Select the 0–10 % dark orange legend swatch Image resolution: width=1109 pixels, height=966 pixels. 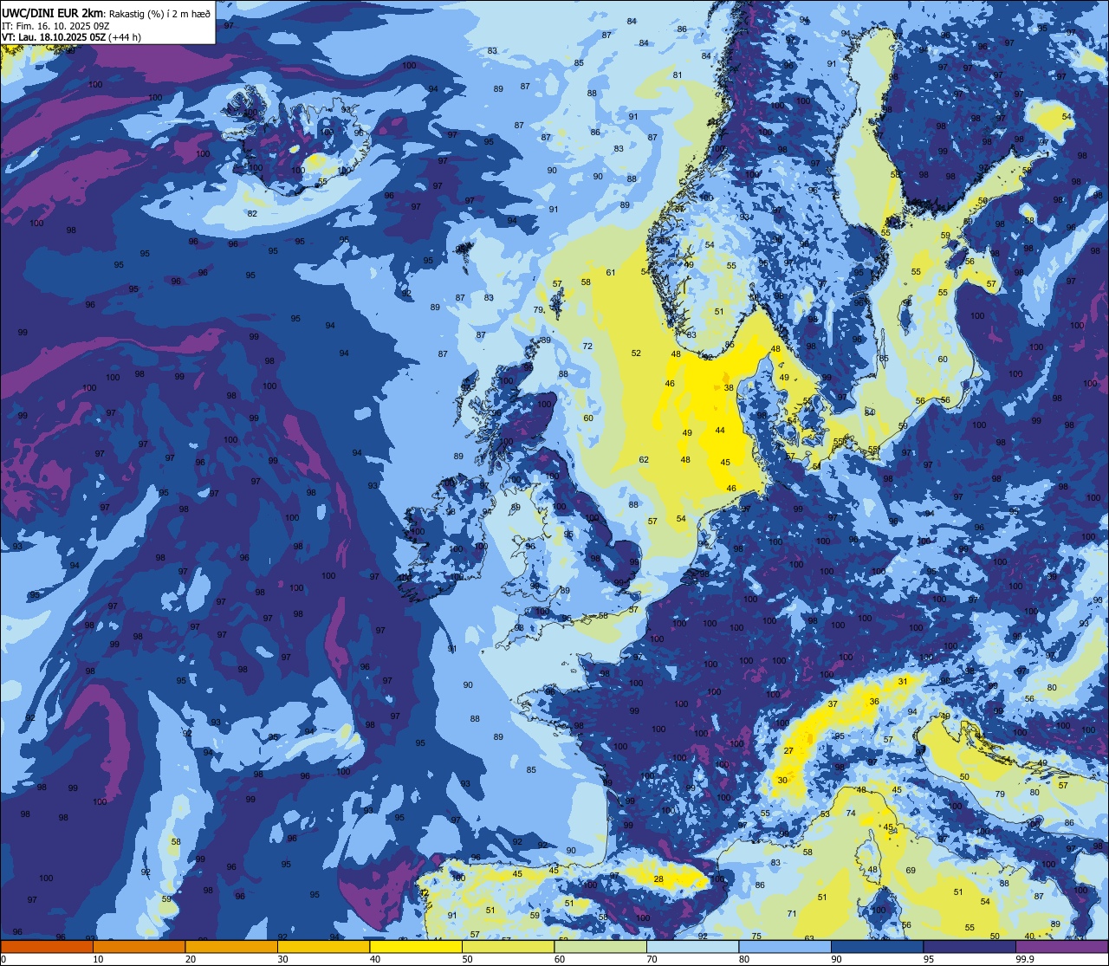point(47,946)
